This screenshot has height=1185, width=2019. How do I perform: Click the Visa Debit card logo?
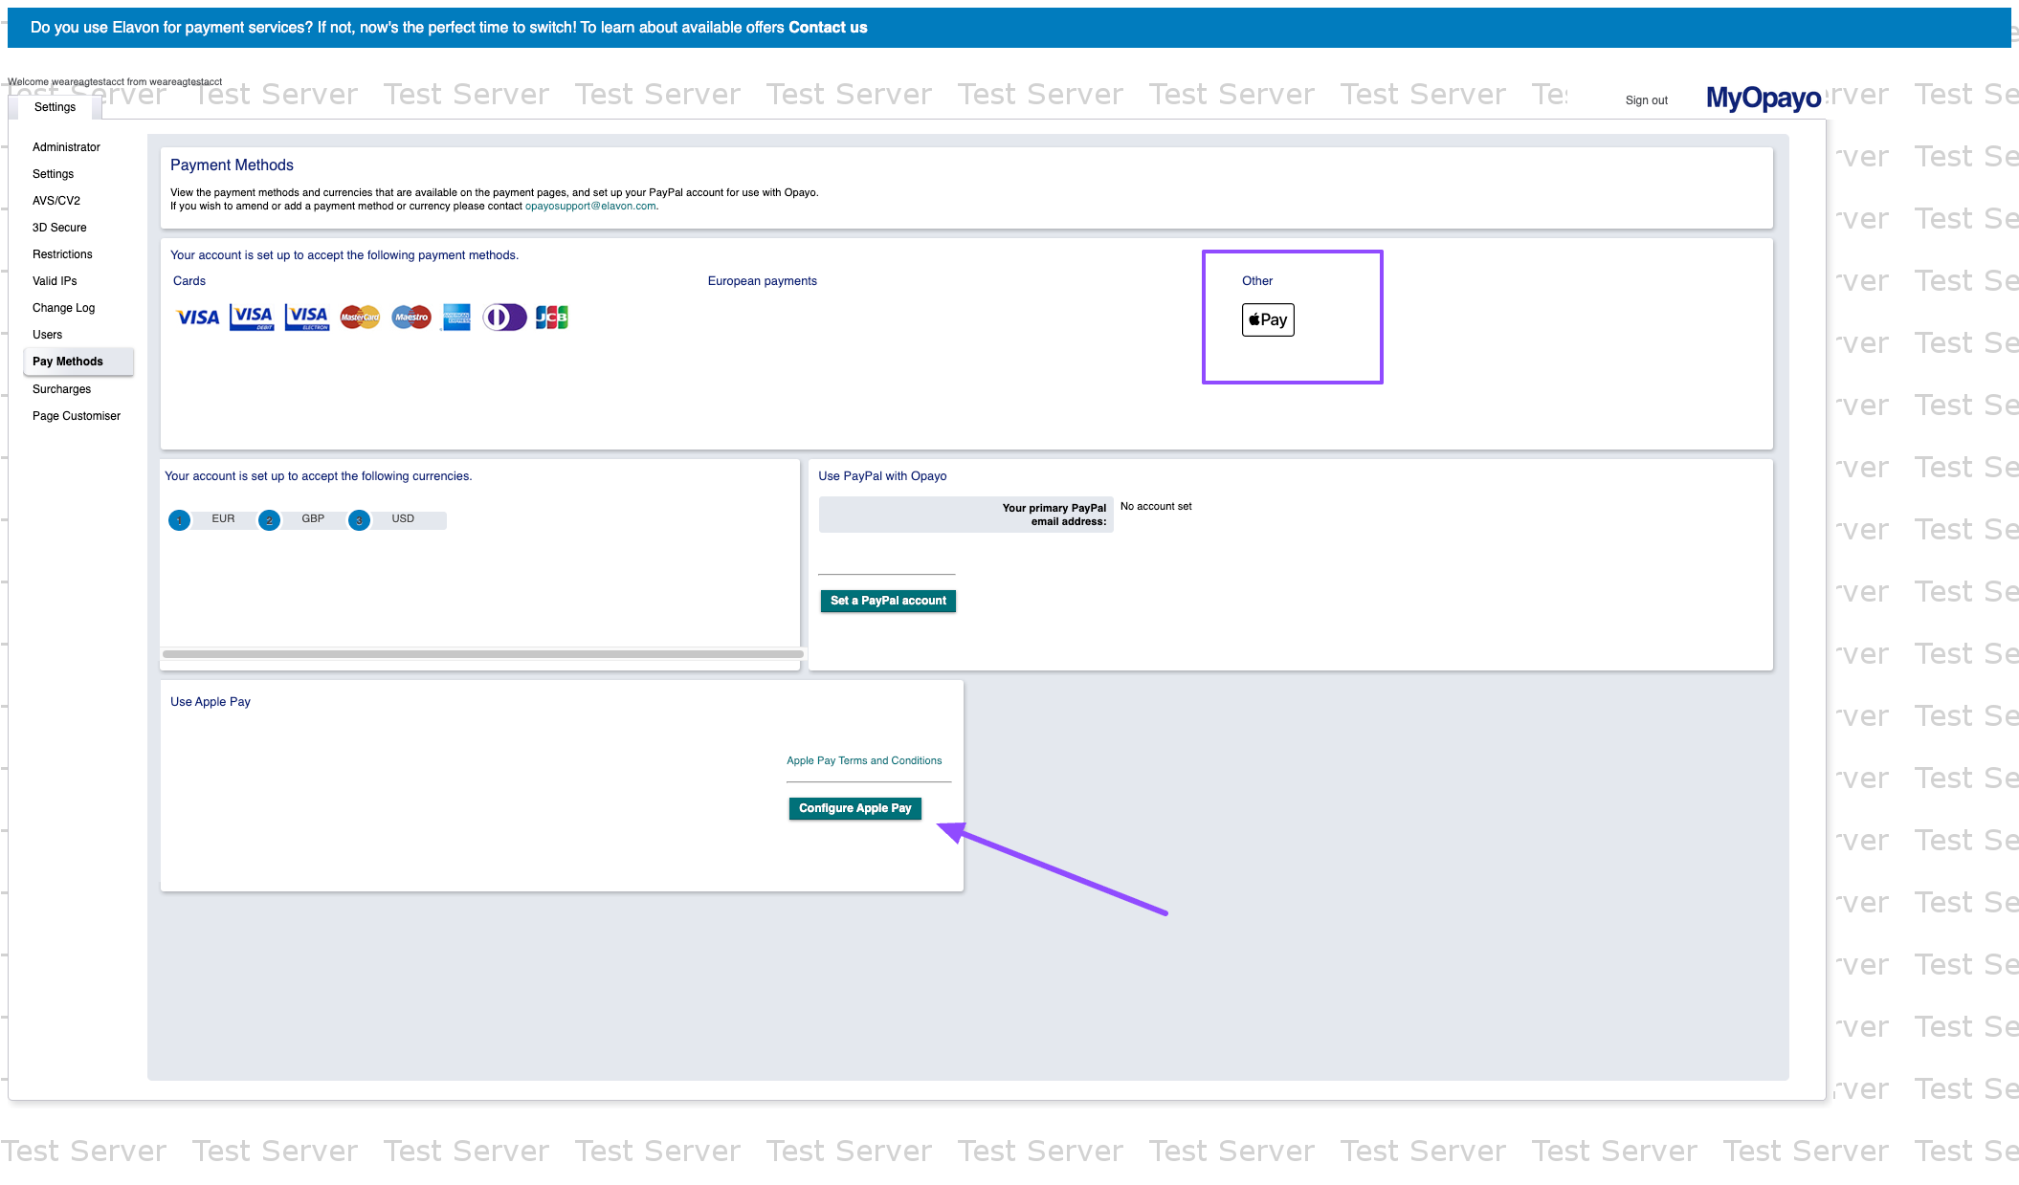253,318
